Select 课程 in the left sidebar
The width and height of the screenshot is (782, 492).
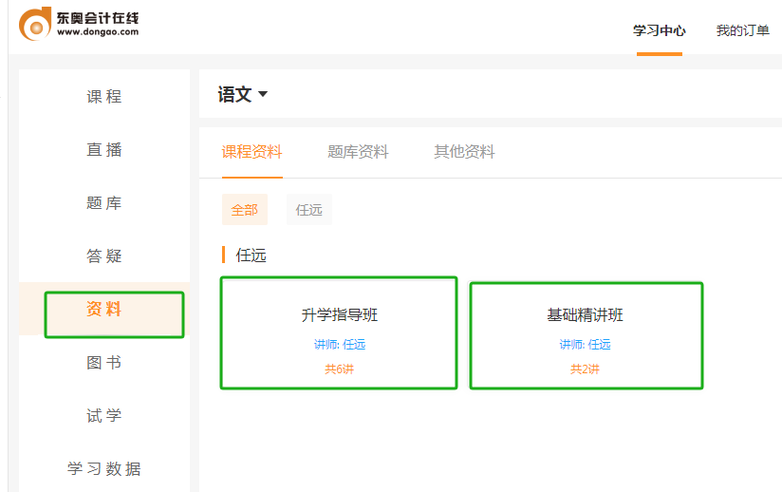click(104, 96)
